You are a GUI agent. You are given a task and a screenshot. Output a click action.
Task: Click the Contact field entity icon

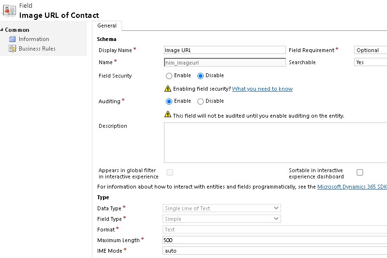click(9, 11)
